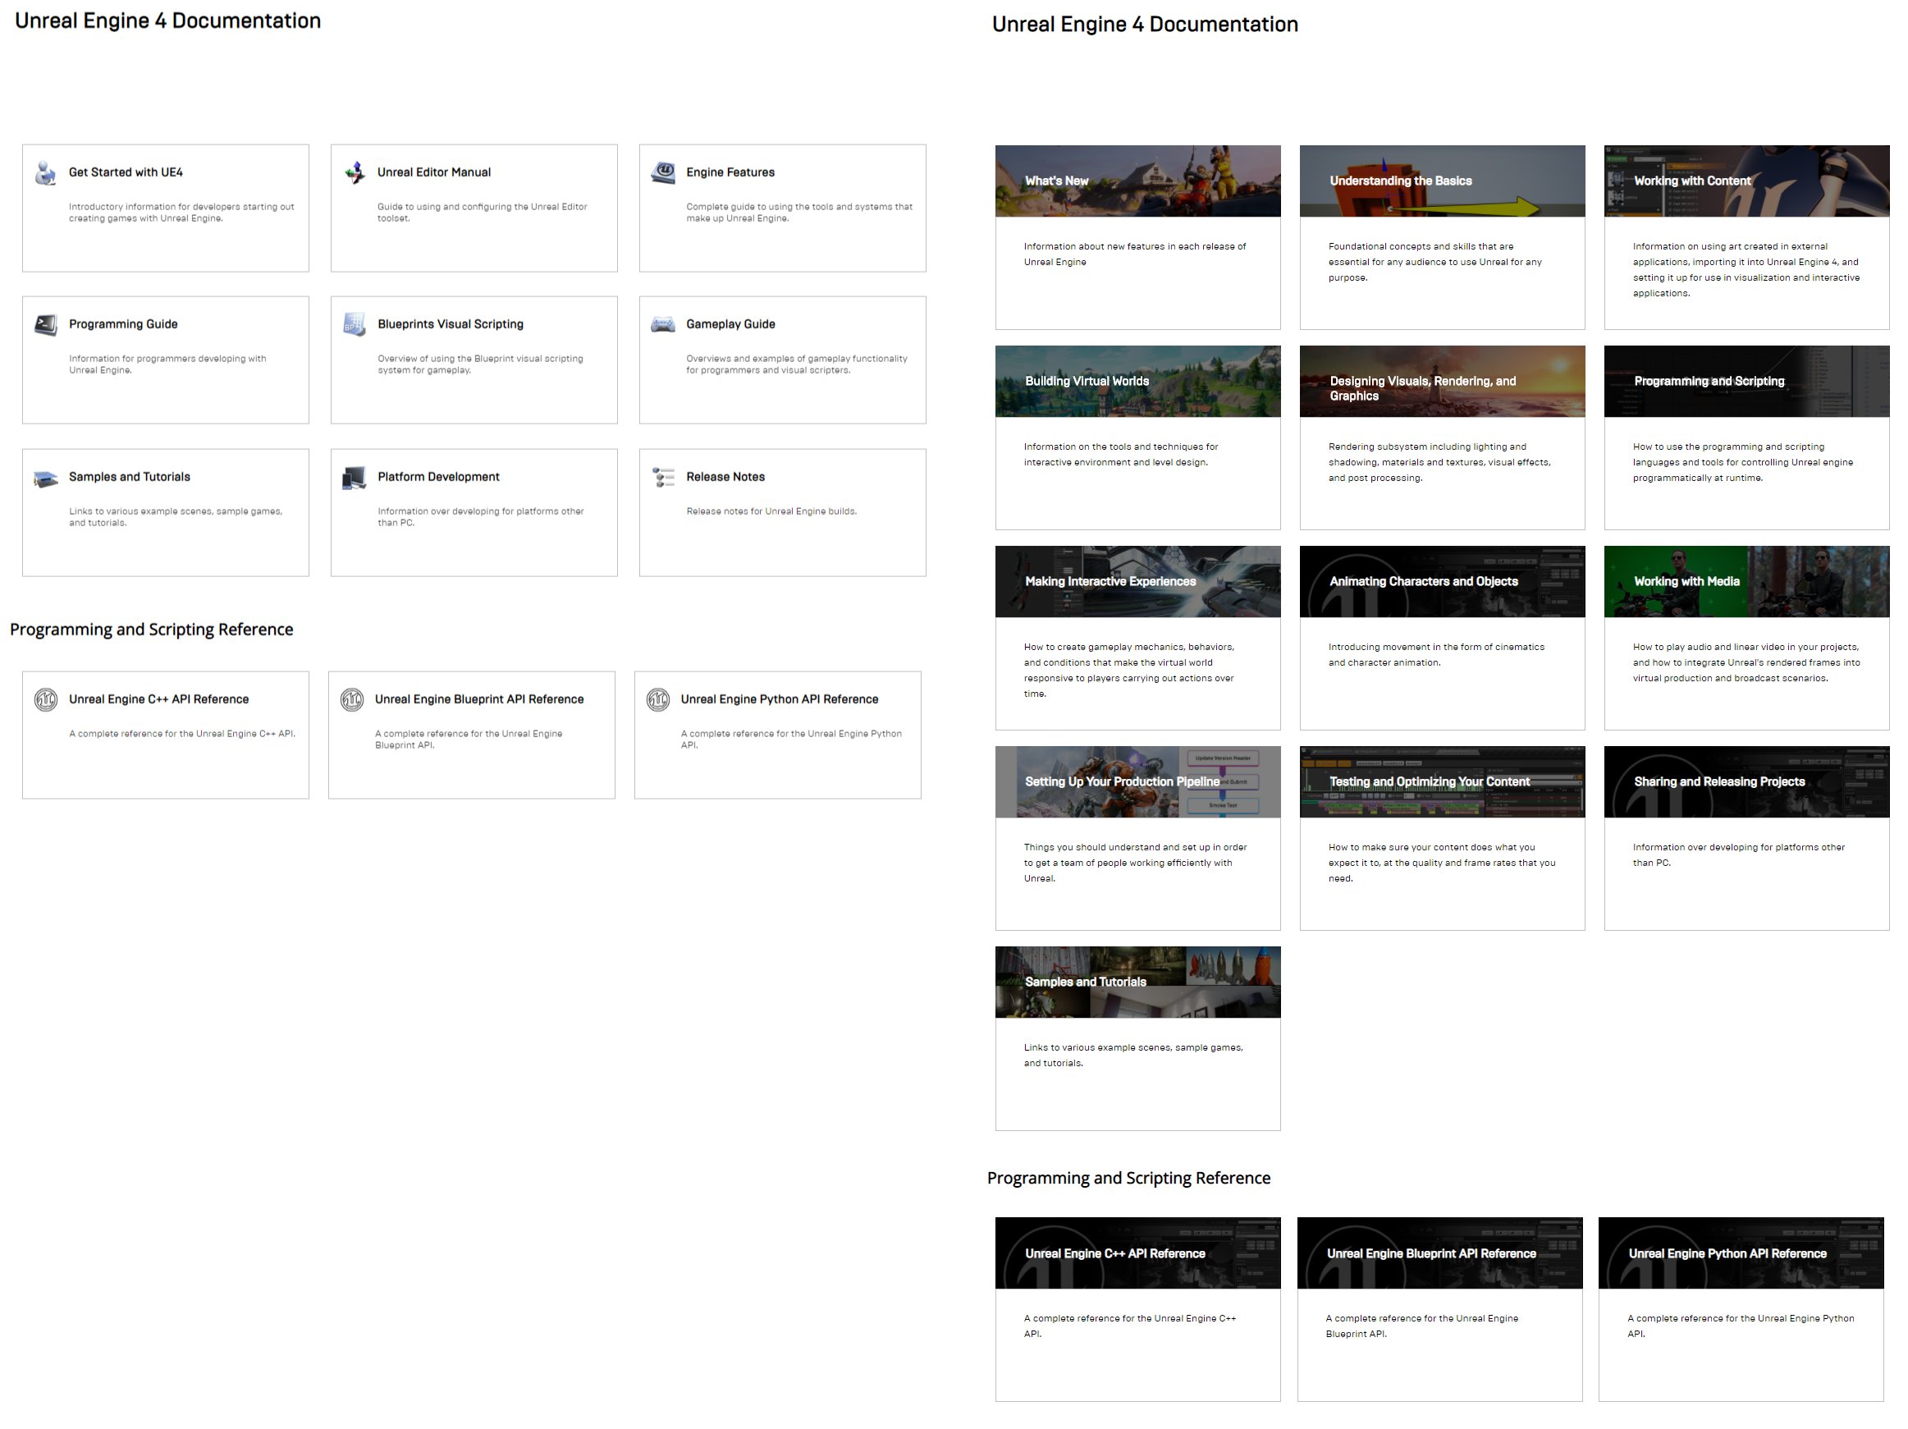Open left-page Unreal Engine Blueprint API Reference title
The image size is (1908, 1429).
coord(478,699)
